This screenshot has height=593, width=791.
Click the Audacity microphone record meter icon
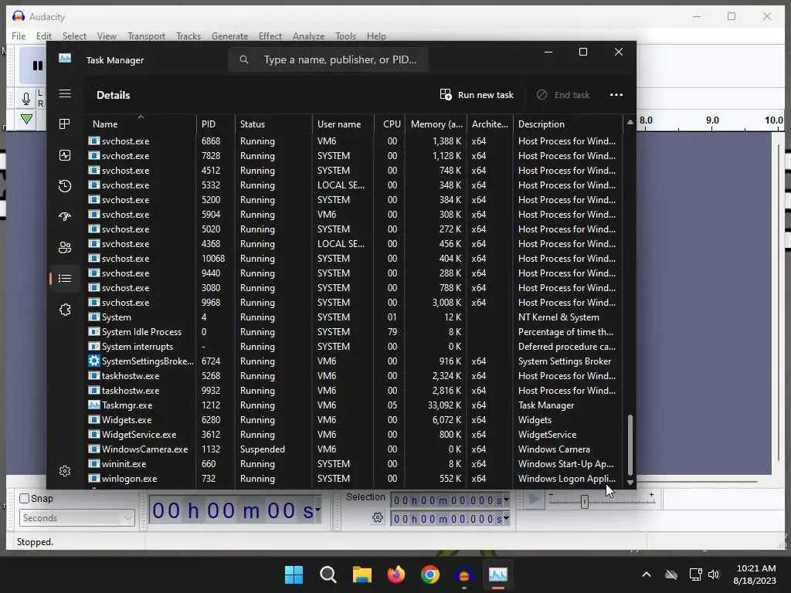pos(26,98)
